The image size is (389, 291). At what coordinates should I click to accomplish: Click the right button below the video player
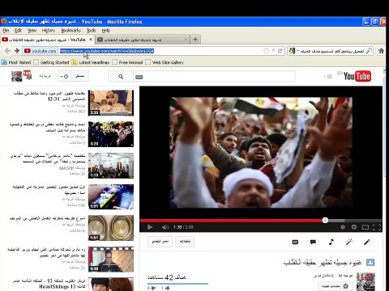[185, 242]
